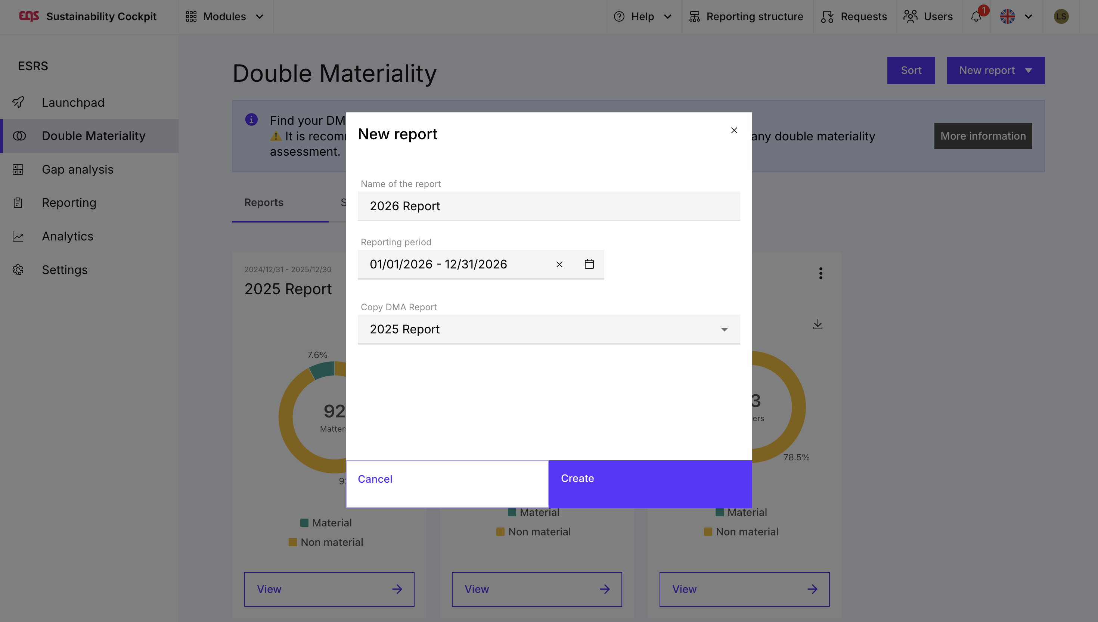Click the download icon on report card
The image size is (1098, 622).
pyautogui.click(x=818, y=324)
